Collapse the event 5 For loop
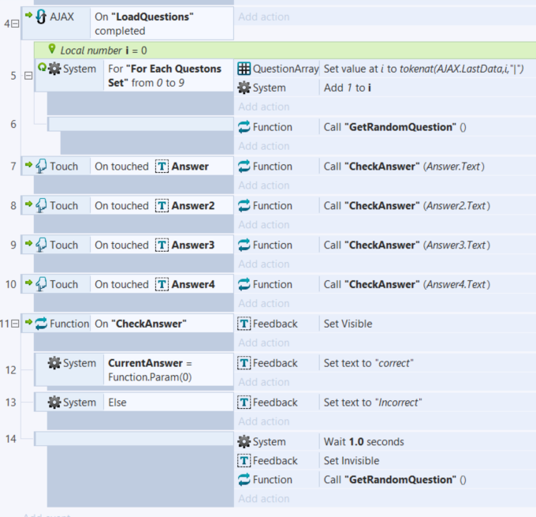536x517 pixels. tap(28, 76)
